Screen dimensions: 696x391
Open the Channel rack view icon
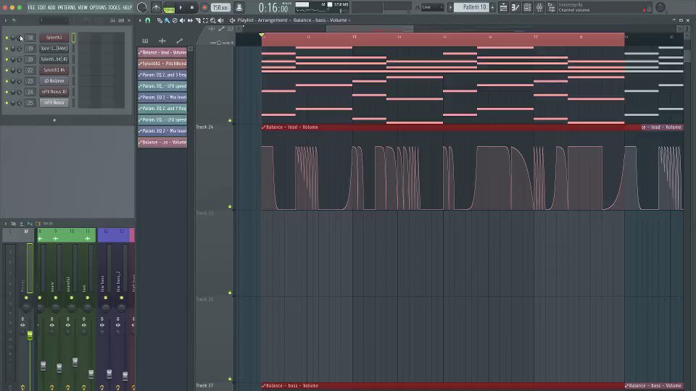click(x=527, y=7)
